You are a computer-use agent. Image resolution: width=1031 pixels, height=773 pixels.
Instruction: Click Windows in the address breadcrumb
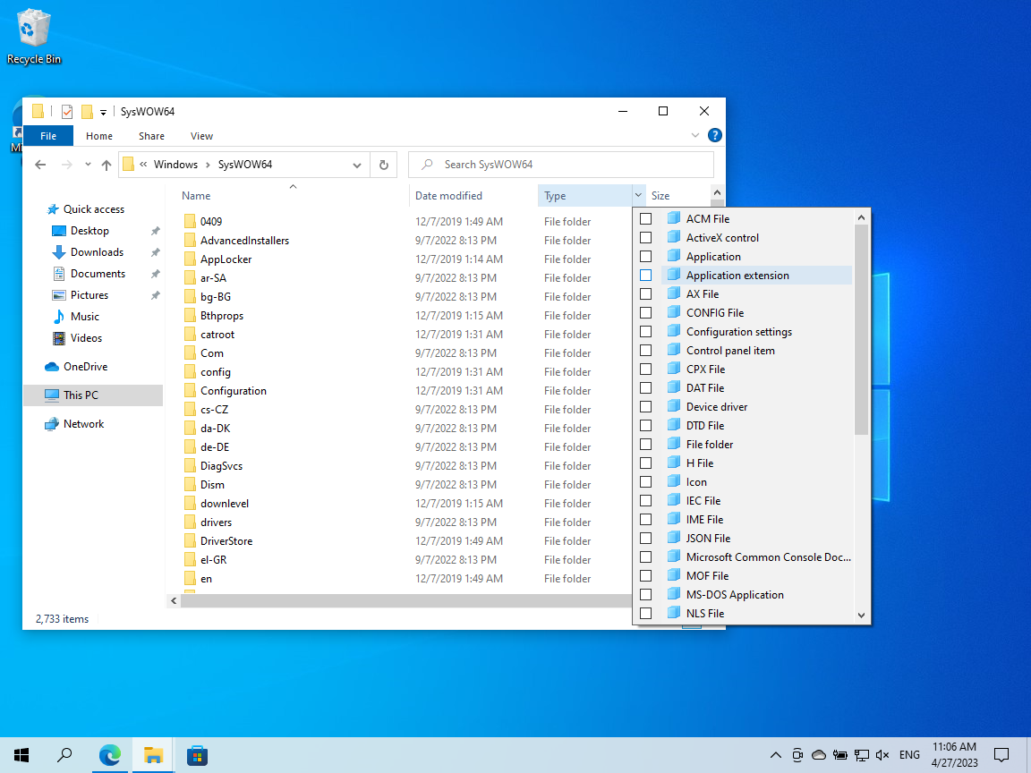[175, 165]
